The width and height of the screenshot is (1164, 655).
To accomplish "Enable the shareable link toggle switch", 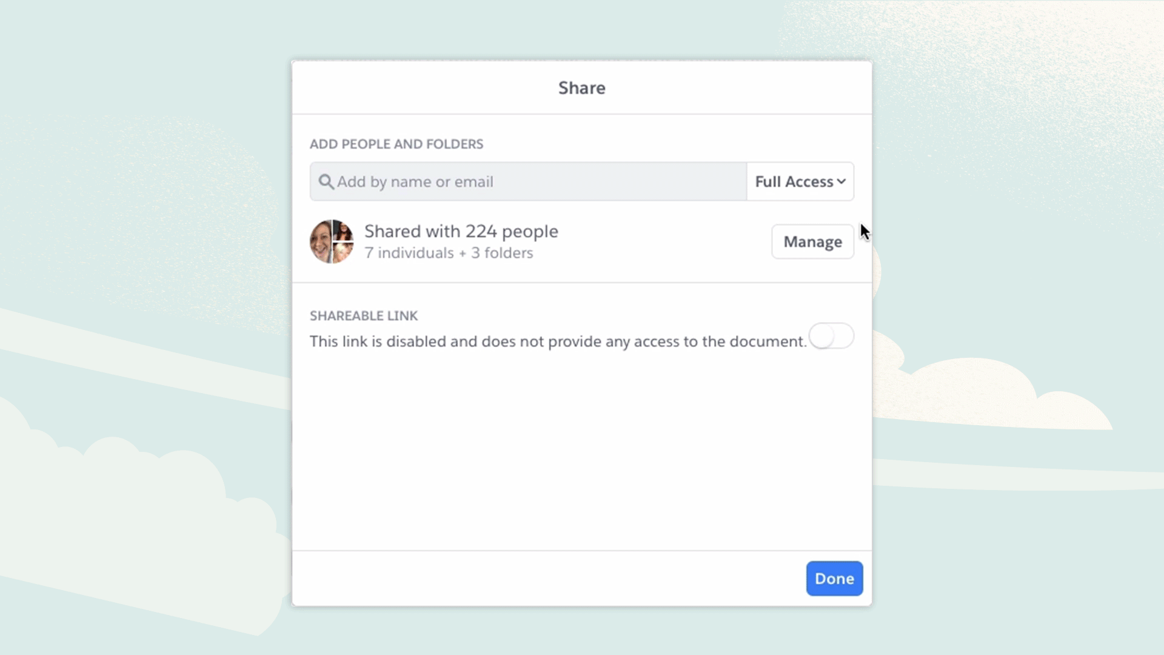I will (x=831, y=336).
